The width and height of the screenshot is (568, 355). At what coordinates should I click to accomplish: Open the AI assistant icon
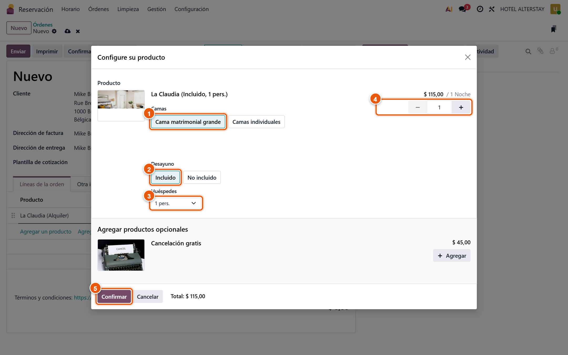(x=449, y=9)
